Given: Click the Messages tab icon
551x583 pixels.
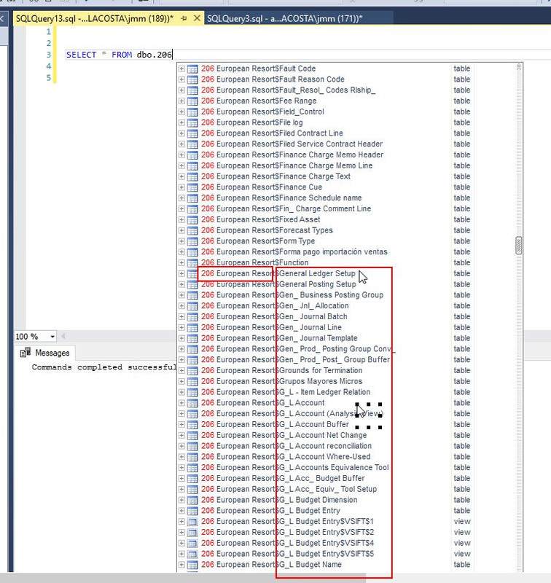Looking at the screenshot, I should tap(26, 352).
